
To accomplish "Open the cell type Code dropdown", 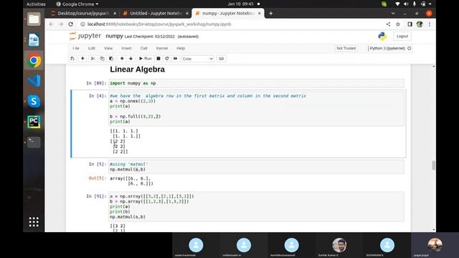I will [x=197, y=59].
